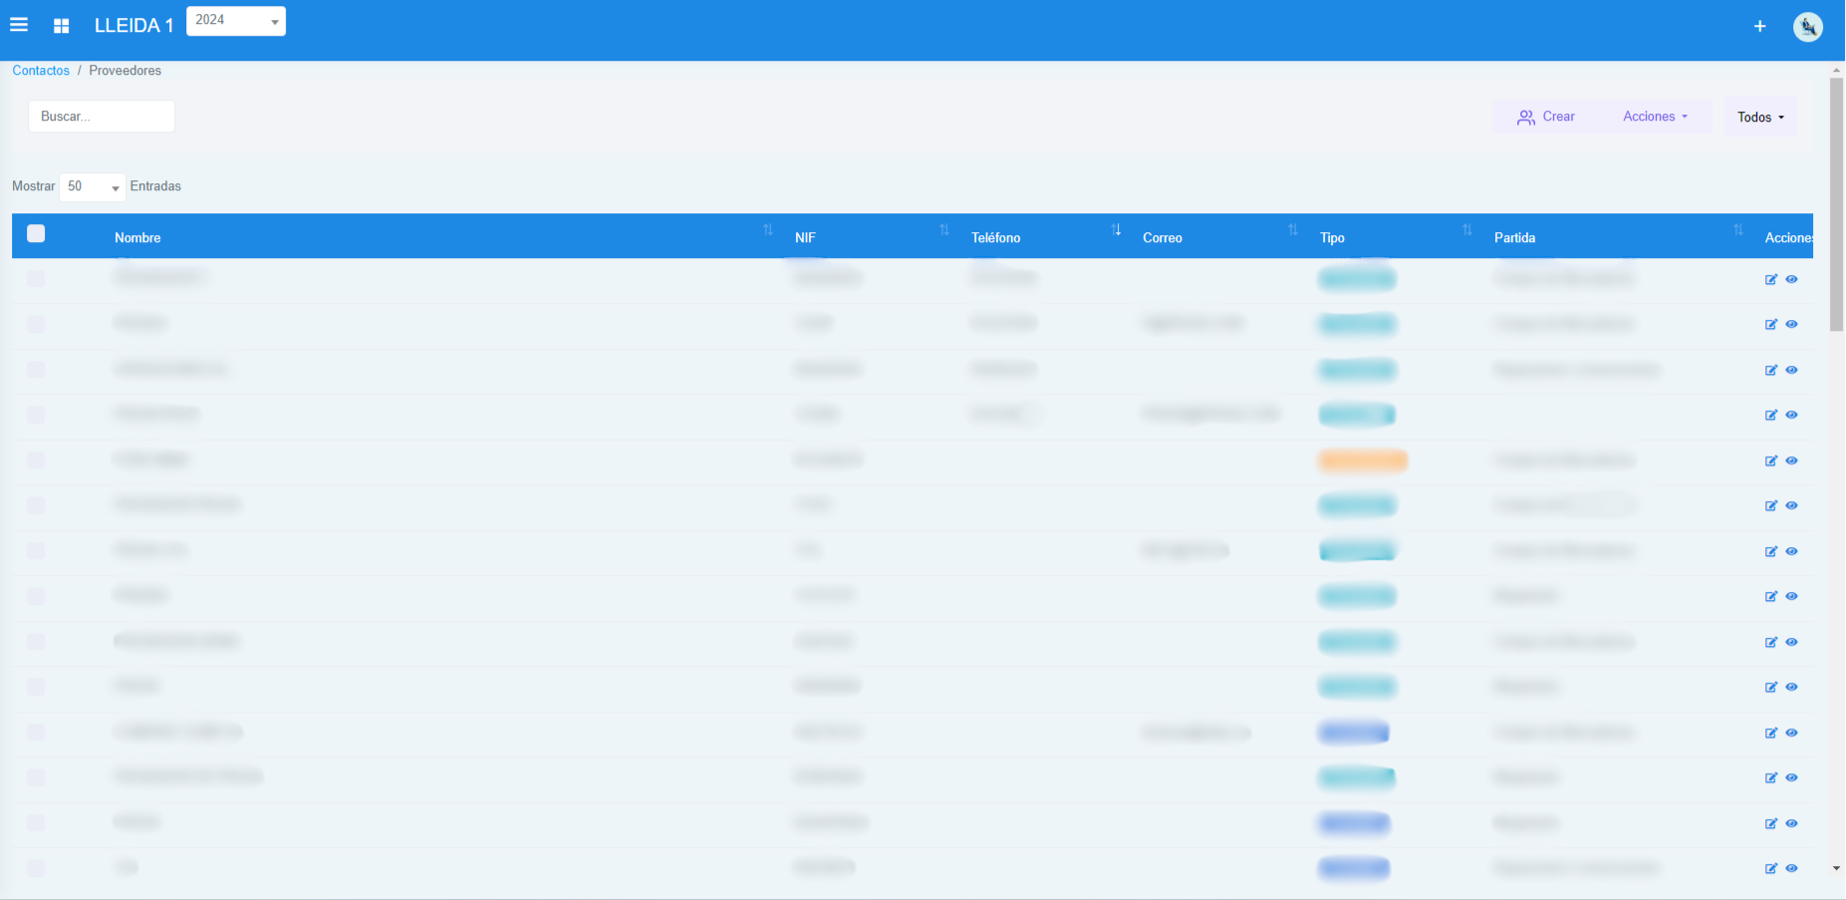1846x900 pixels.
Task: View first row details with eye icon
Action: (x=1791, y=279)
